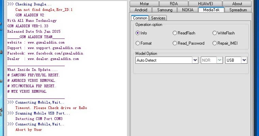The width and height of the screenshot is (259, 136).
Task: Click the 'What Inside In Update....' line
Action: pyautogui.click(x=32, y=70)
